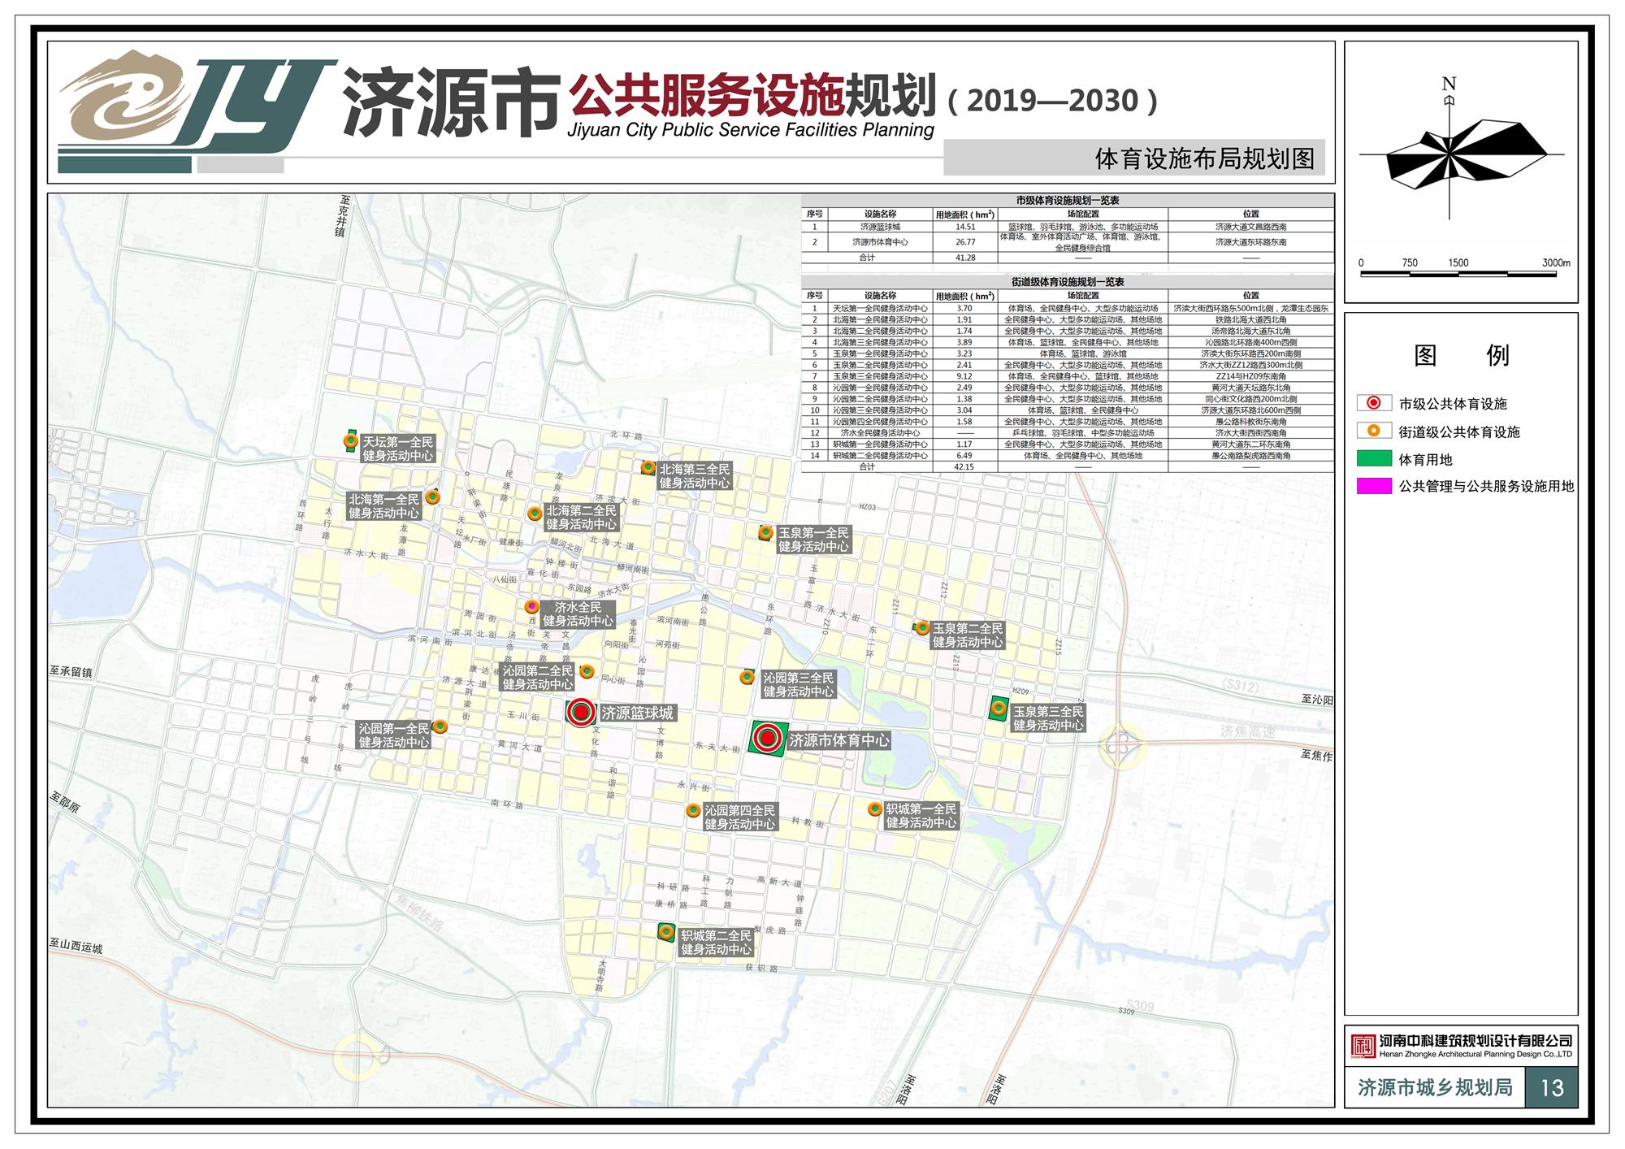The height and width of the screenshot is (1149, 1625).
Task: Click the map scale bar
Action: (x=1458, y=275)
